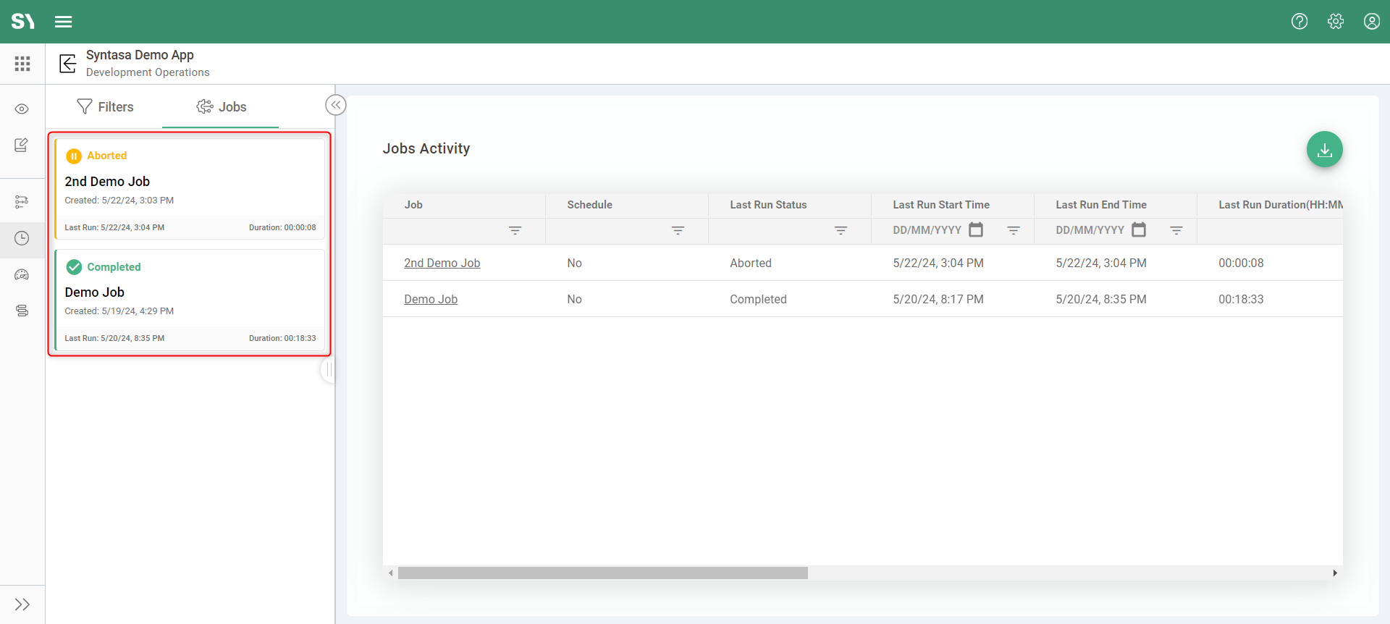This screenshot has height=624, width=1390.
Task: Open the Demo Job link in table
Action: tap(430, 299)
